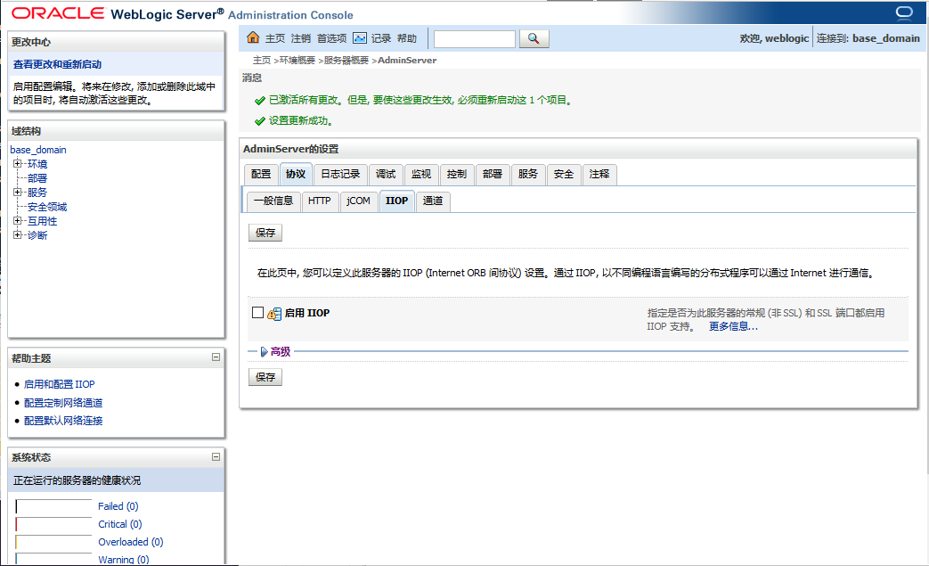Screen dimensions: 929x566
Task: Expand the 高级 advanced section
Action: point(264,351)
